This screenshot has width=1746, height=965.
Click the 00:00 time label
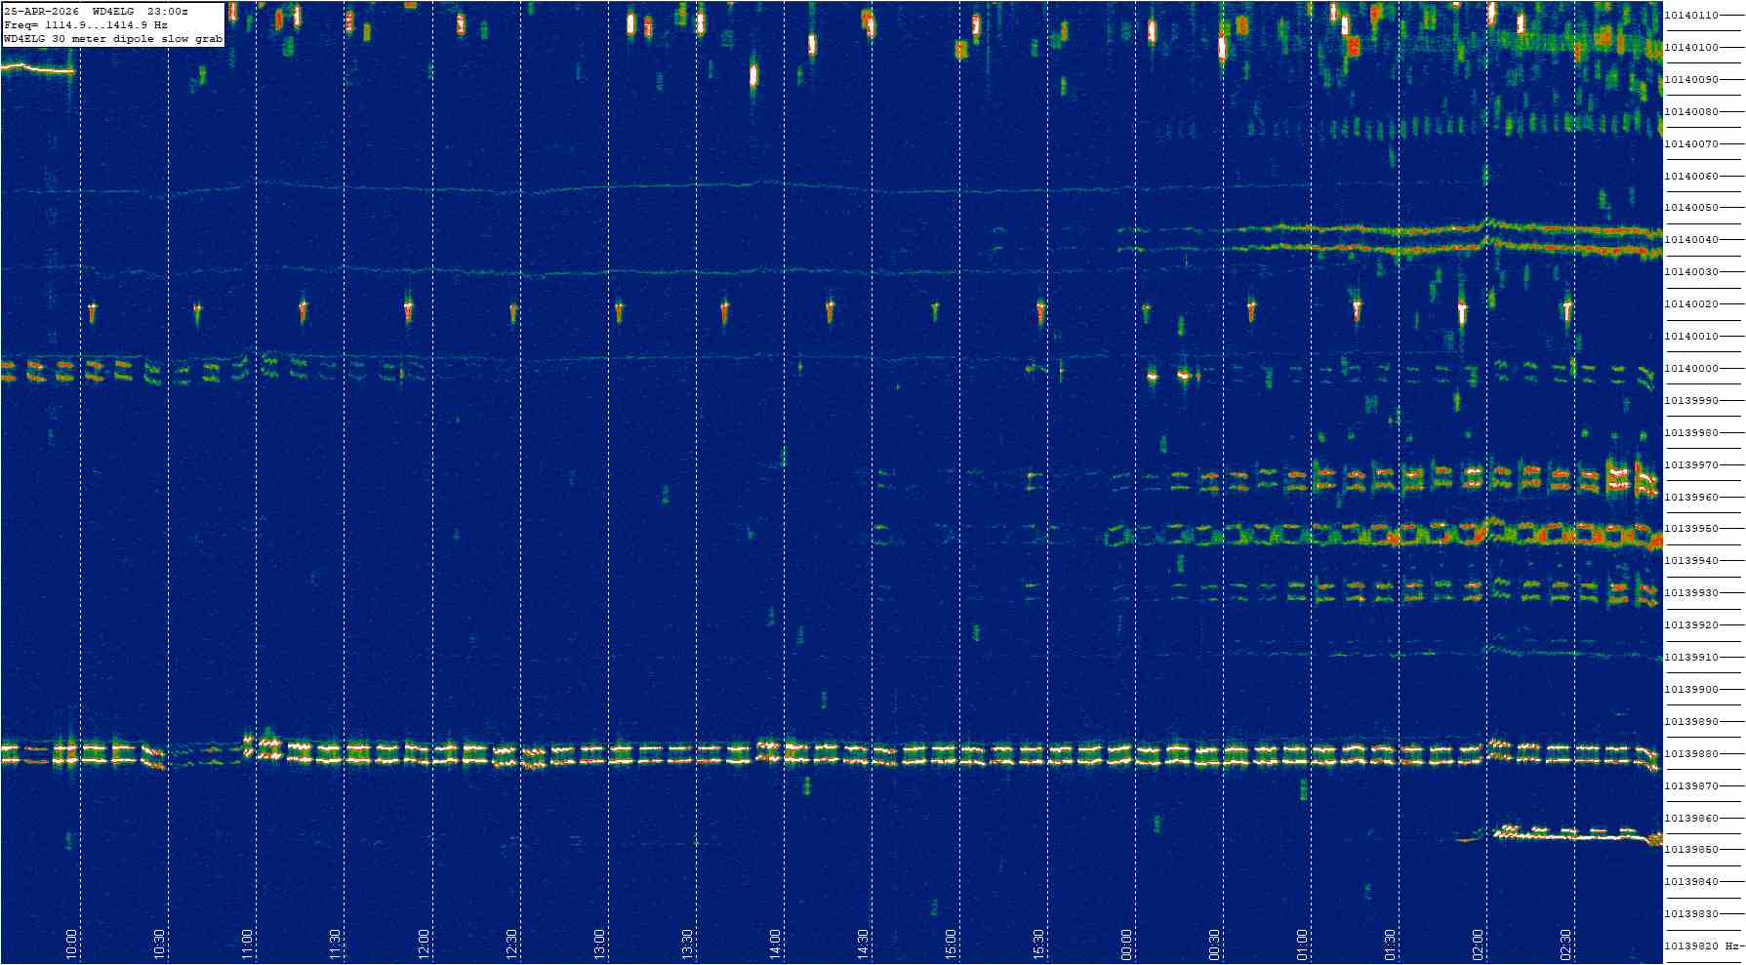click(1125, 944)
